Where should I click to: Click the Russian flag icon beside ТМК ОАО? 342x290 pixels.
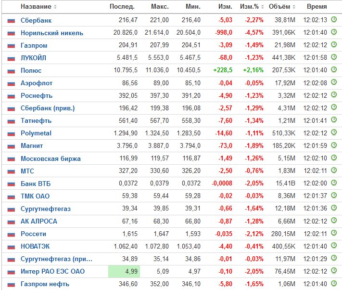[x=11, y=197]
